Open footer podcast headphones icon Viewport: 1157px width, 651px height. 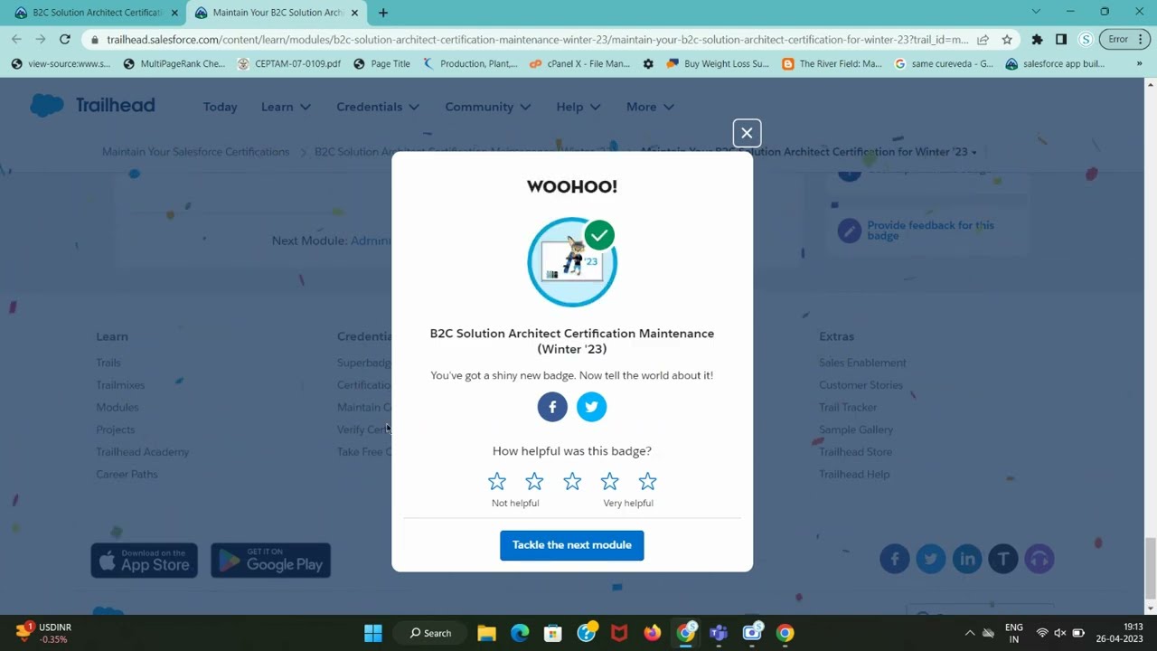pyautogui.click(x=1039, y=559)
